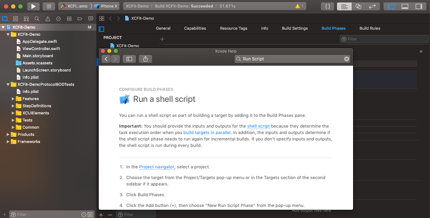
Task: Click the Share button in Xcode Help
Action: pos(145,59)
